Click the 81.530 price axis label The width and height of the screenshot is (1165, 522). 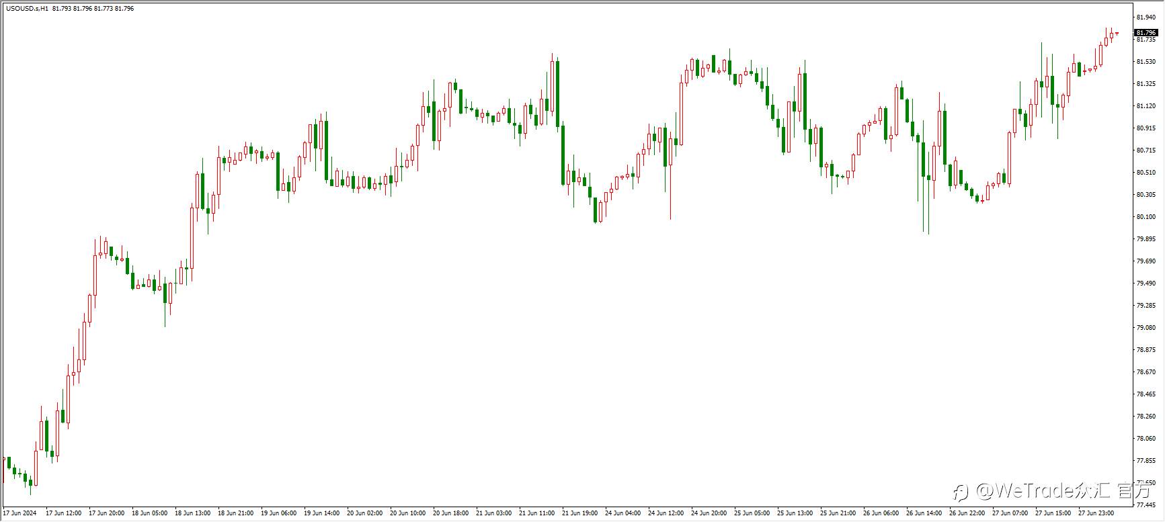(1146, 62)
